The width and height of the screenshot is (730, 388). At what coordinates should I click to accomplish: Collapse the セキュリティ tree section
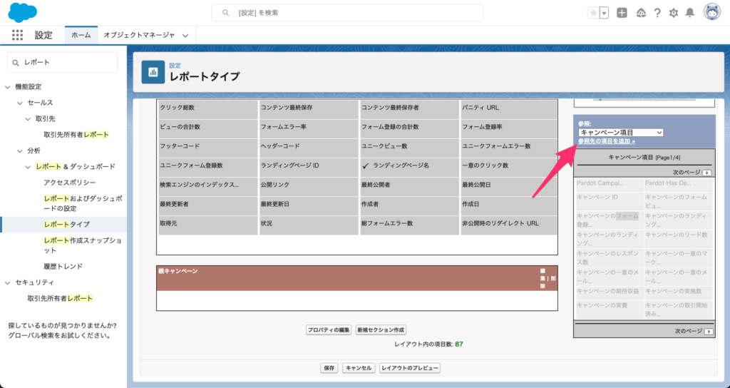point(8,282)
